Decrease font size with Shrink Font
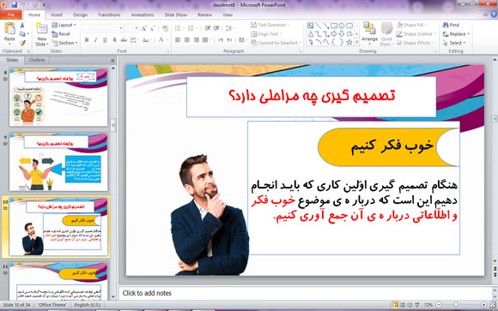 pyautogui.click(x=153, y=28)
